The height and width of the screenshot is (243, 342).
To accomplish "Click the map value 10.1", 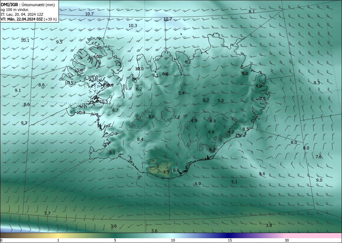I will 25,40.
